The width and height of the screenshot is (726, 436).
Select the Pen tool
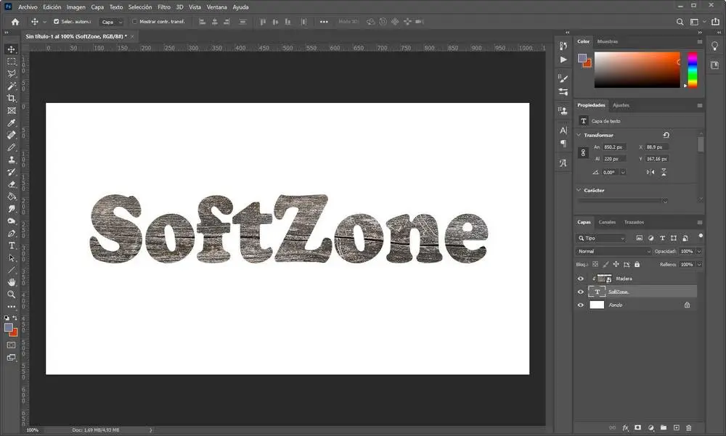tap(12, 234)
